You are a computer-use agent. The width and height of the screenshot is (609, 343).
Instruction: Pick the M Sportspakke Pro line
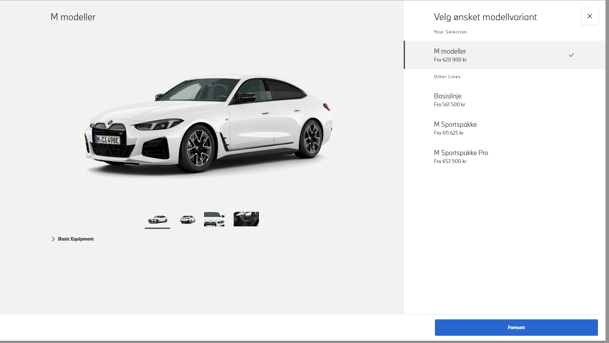click(x=505, y=156)
